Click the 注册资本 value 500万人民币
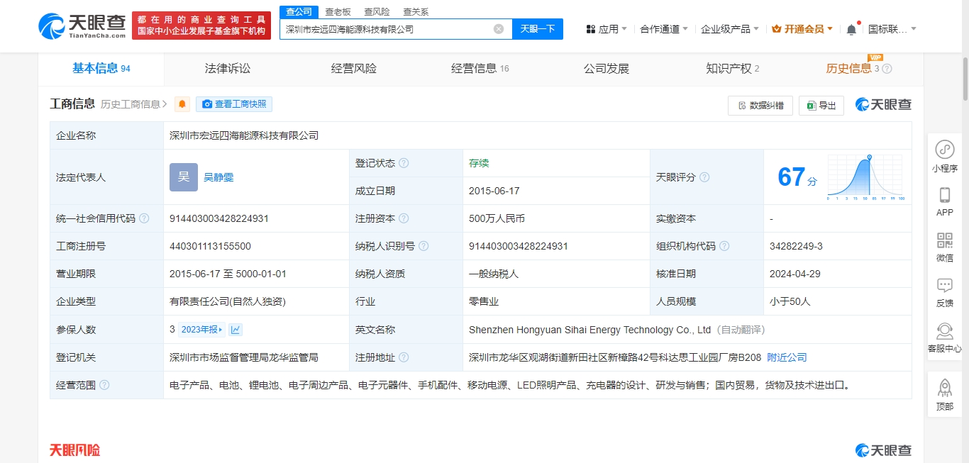Viewport: 969px width, 463px height. [x=497, y=218]
